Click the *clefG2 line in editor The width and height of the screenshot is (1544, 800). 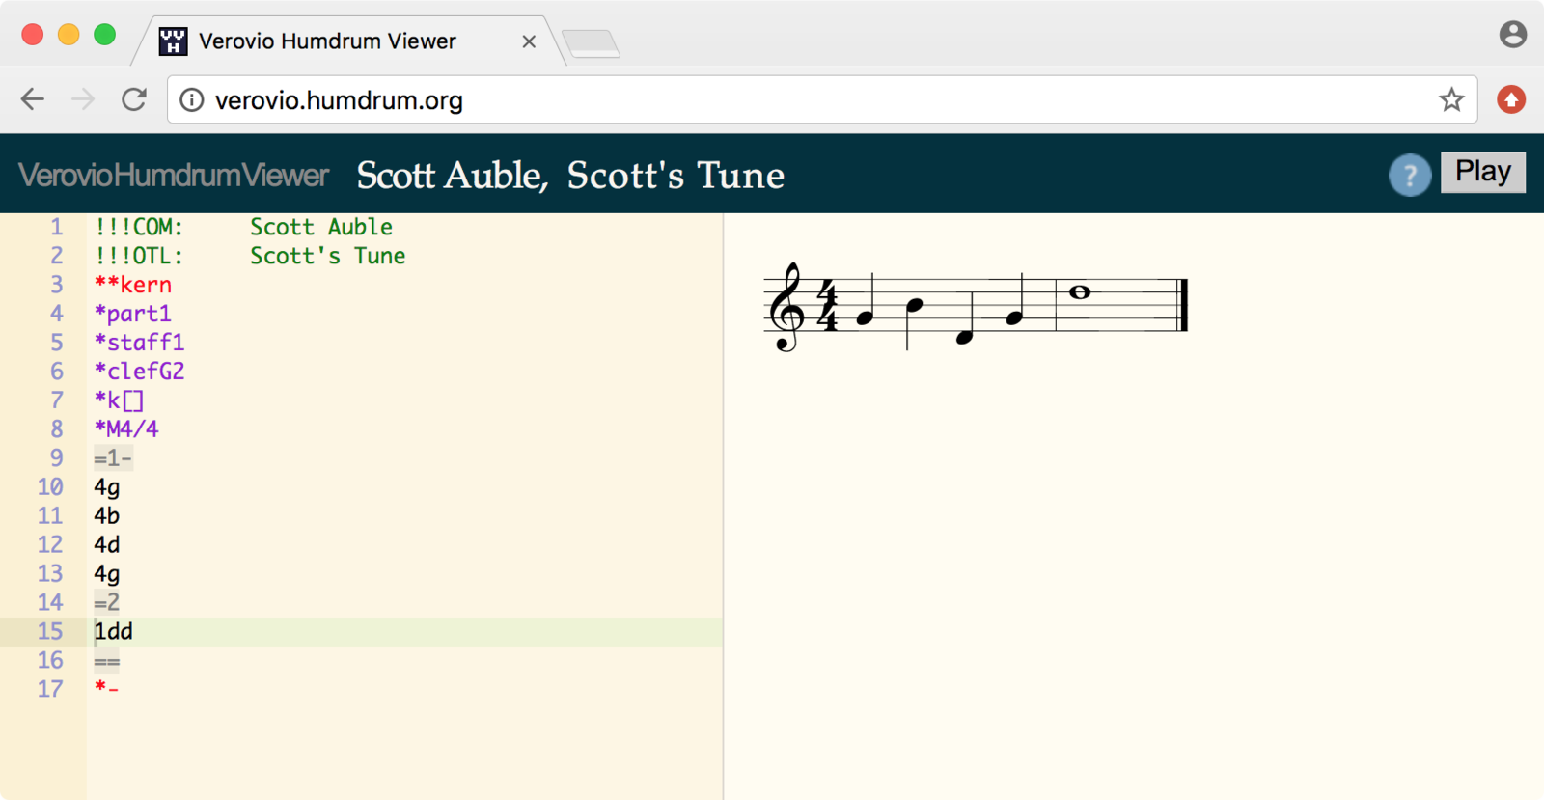[139, 372]
